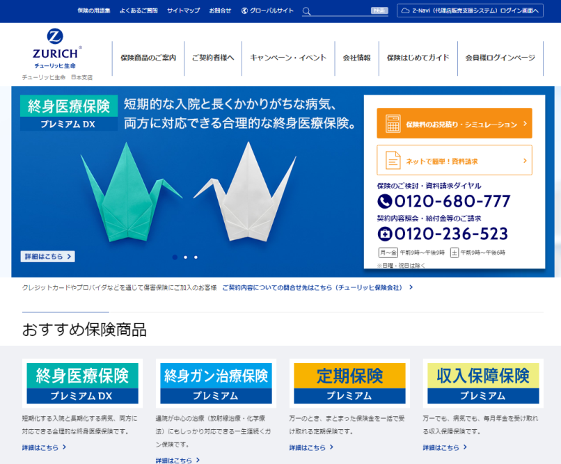Select second carousel dot indicator
This screenshot has width=561, height=464.
185,257
